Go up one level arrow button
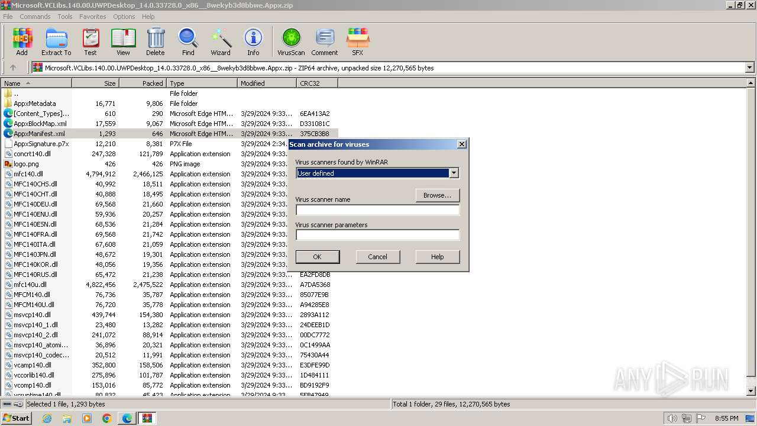 (x=13, y=68)
